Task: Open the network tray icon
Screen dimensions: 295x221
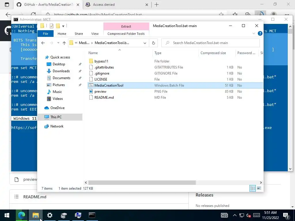Action: tap(242, 215)
